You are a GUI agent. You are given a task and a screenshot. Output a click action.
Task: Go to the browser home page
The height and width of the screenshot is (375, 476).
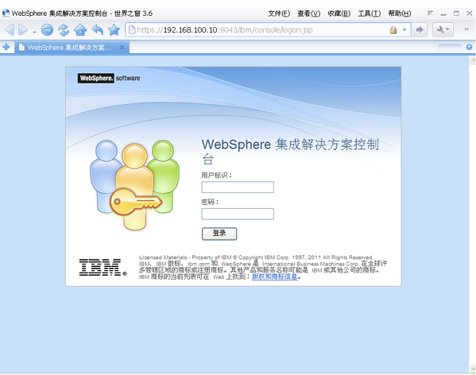80,29
